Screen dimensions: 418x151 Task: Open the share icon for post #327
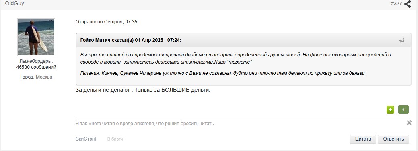click(x=408, y=4)
